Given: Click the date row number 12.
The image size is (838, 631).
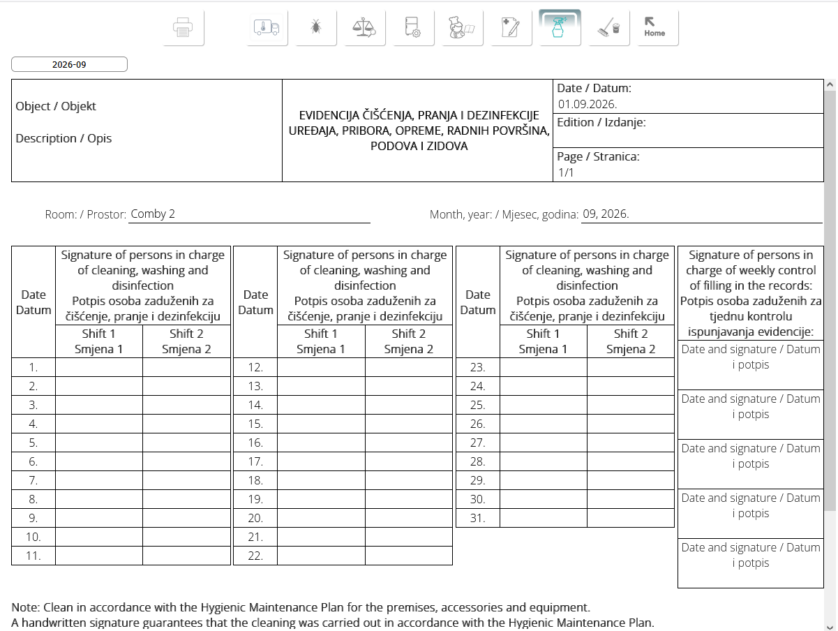Looking at the screenshot, I should point(255,367).
